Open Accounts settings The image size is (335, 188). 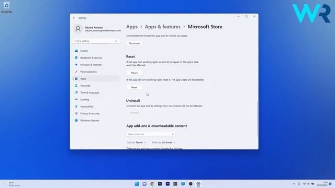point(96,86)
